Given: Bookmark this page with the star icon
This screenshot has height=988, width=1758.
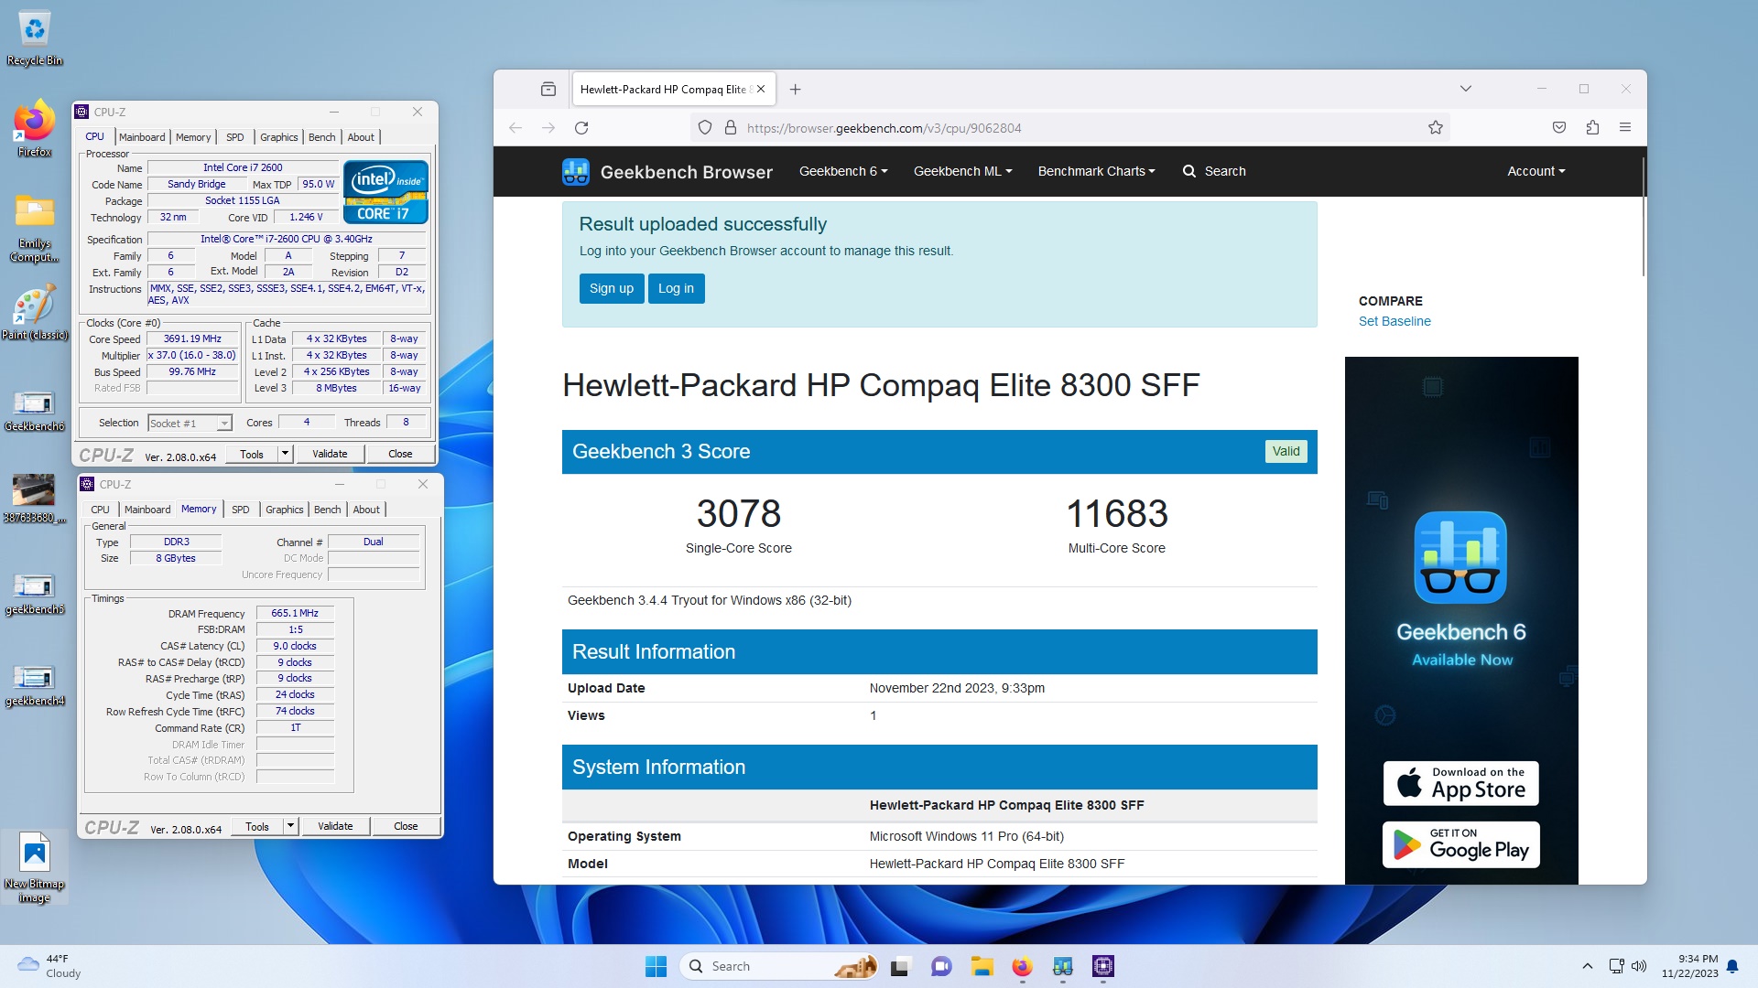Looking at the screenshot, I should point(1436,128).
